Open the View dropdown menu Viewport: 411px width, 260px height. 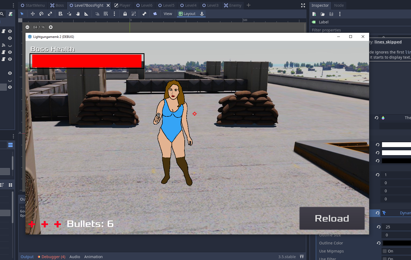(168, 14)
